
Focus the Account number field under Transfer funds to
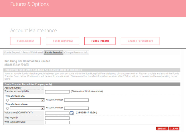[76, 100]
